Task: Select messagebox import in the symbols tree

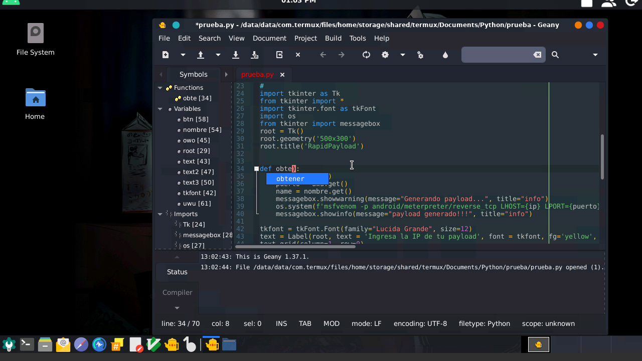Action: [208, 235]
